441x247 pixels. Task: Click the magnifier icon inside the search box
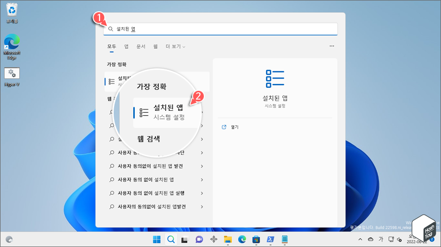click(111, 29)
